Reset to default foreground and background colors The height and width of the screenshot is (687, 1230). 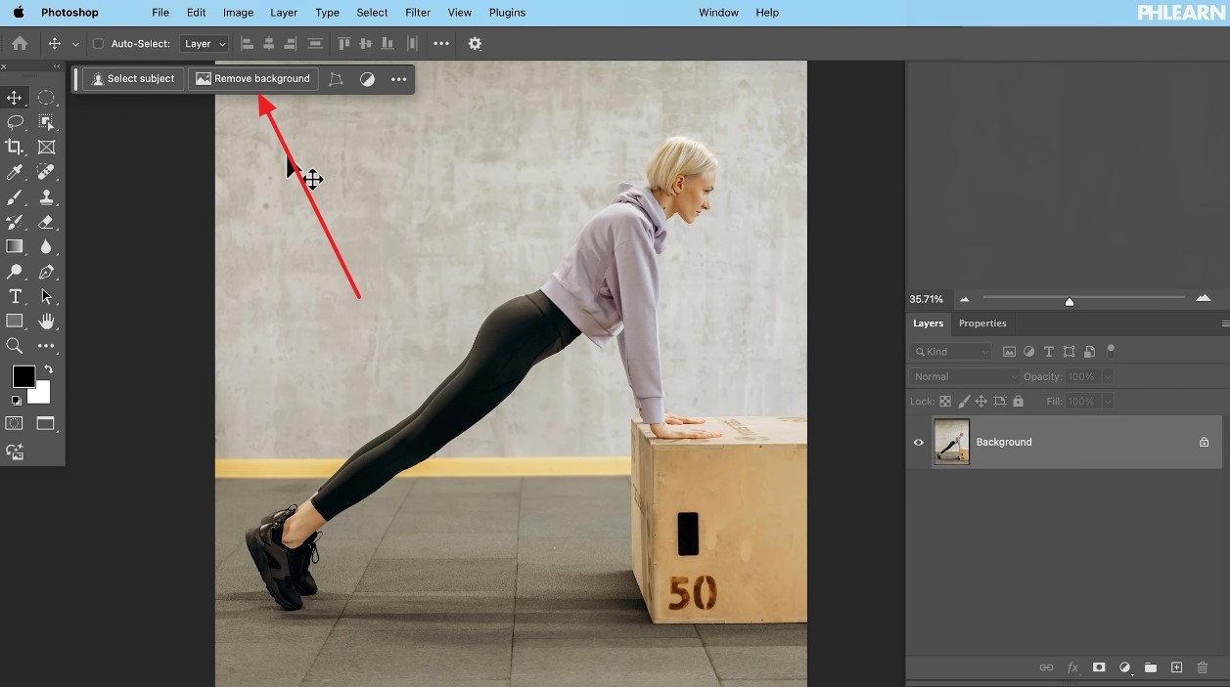[x=16, y=401]
